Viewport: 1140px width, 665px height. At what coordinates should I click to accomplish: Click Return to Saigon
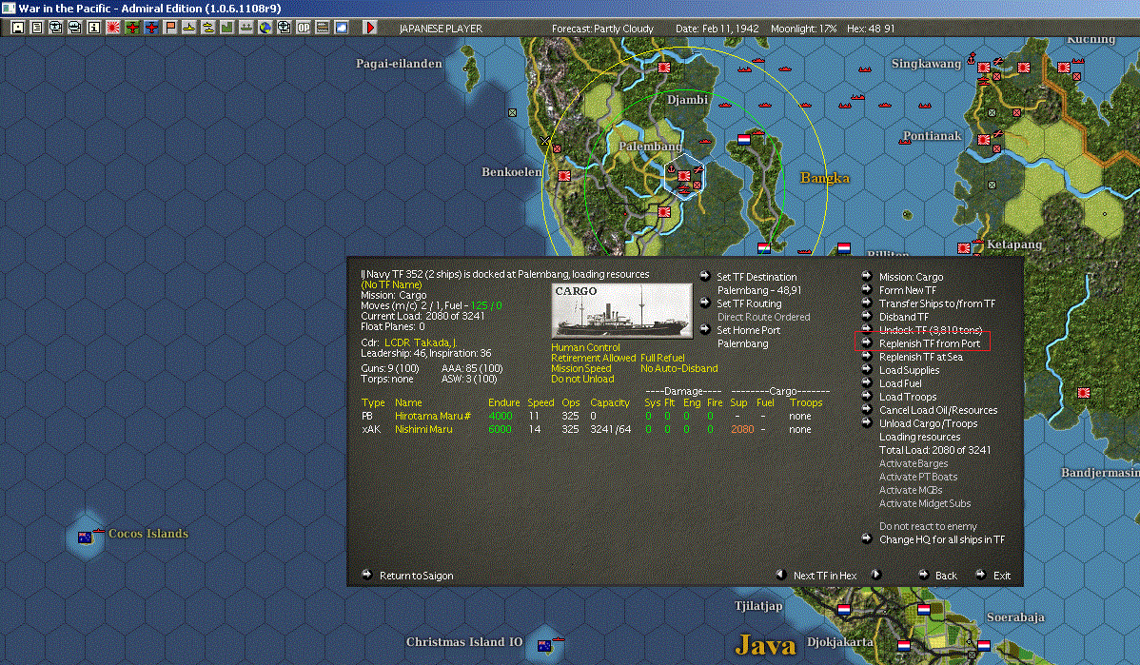416,576
